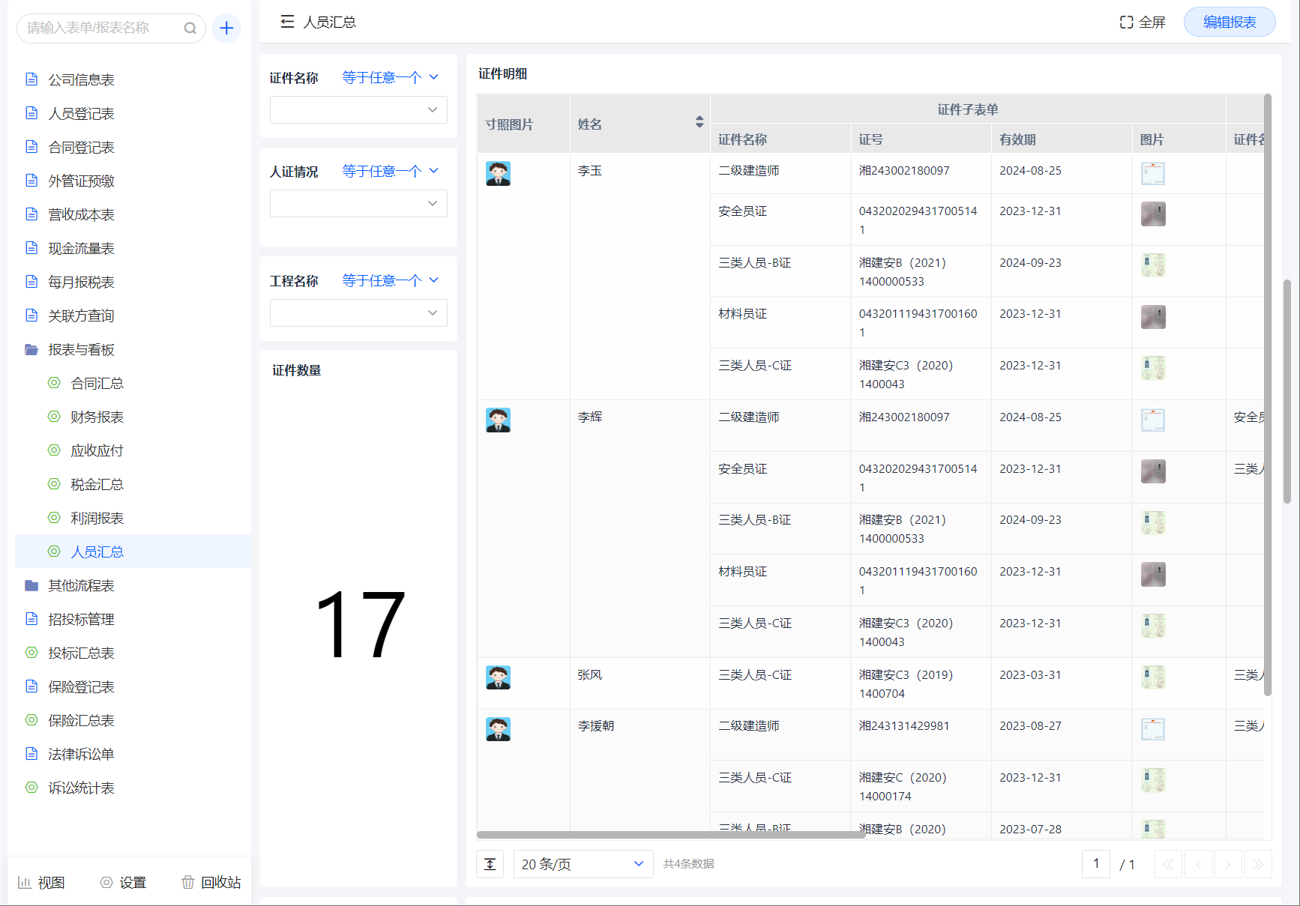This screenshot has height=906, width=1300.
Task: Sort table by 姓名 column arrows
Action: [x=699, y=122]
